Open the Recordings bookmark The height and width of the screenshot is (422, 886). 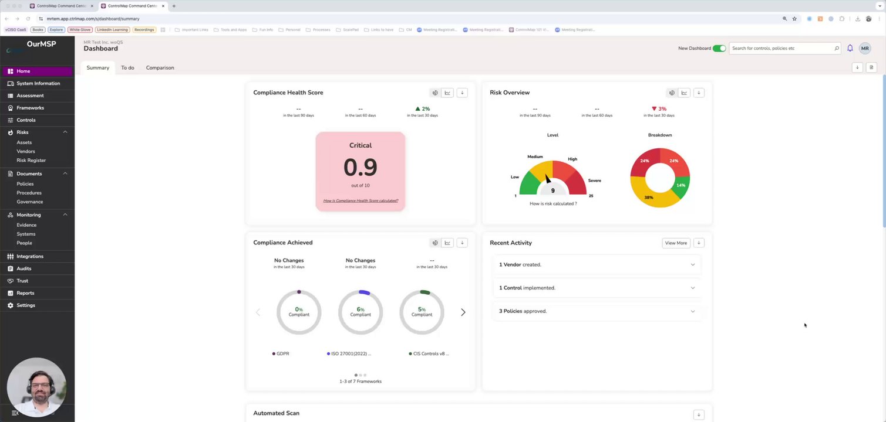point(144,29)
